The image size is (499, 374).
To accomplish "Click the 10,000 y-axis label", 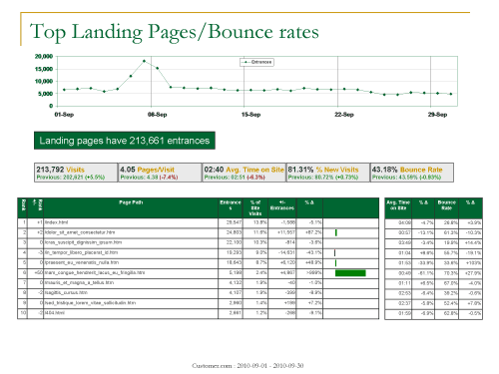I will pos(44,82).
